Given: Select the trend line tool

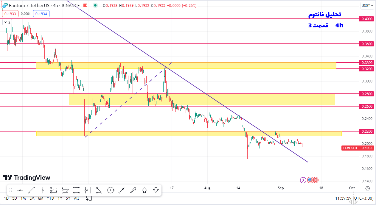Looking at the screenshot, I should 31,190.
